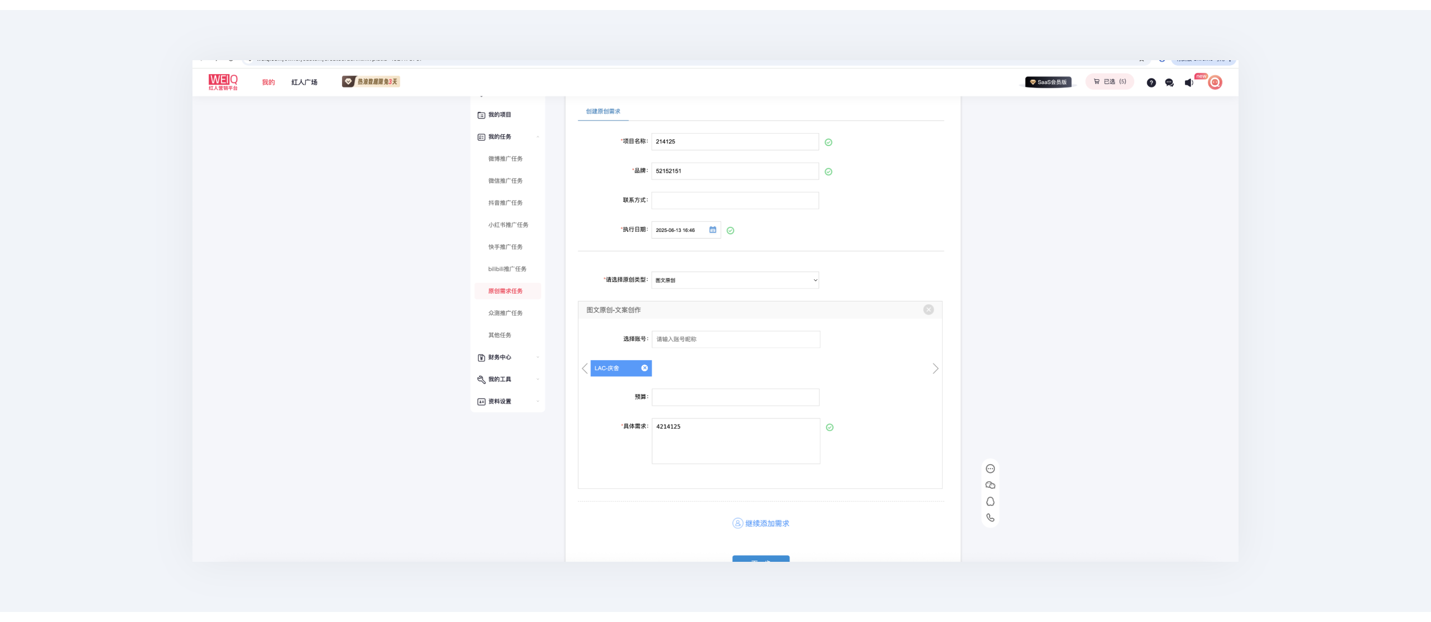The width and height of the screenshot is (1431, 622).
Task: Open the chat messages icon in header
Action: point(1169,82)
